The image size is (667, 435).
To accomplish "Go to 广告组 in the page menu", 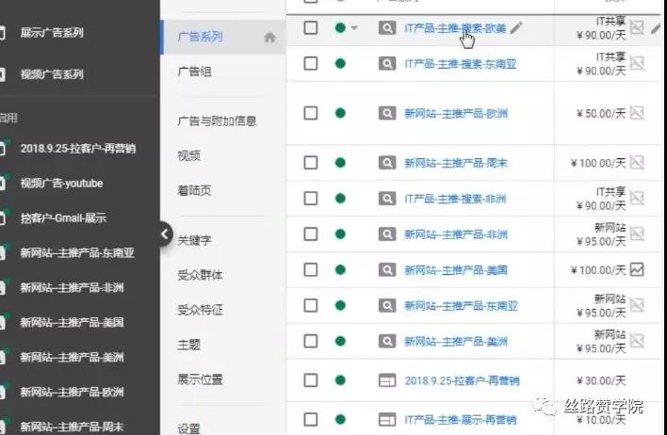I will 194,72.
